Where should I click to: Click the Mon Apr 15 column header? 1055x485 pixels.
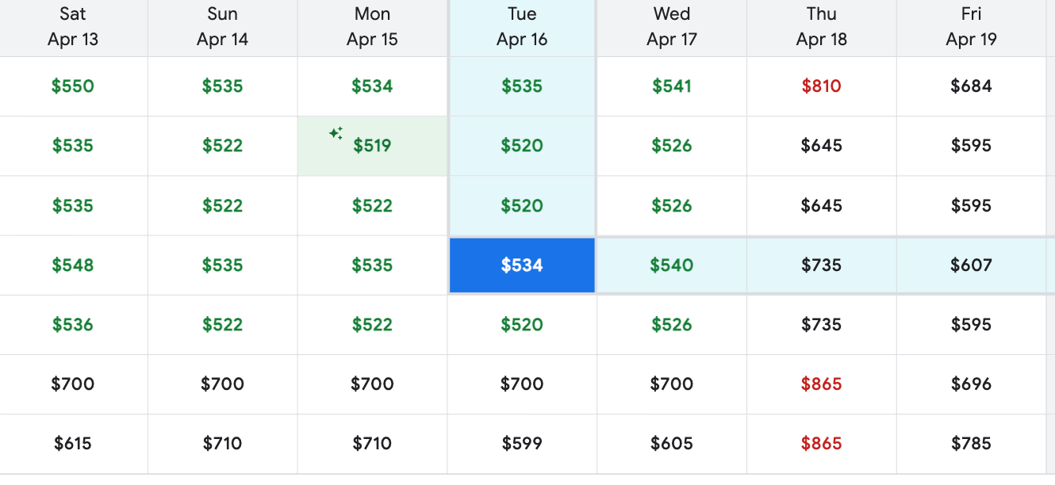(x=372, y=27)
